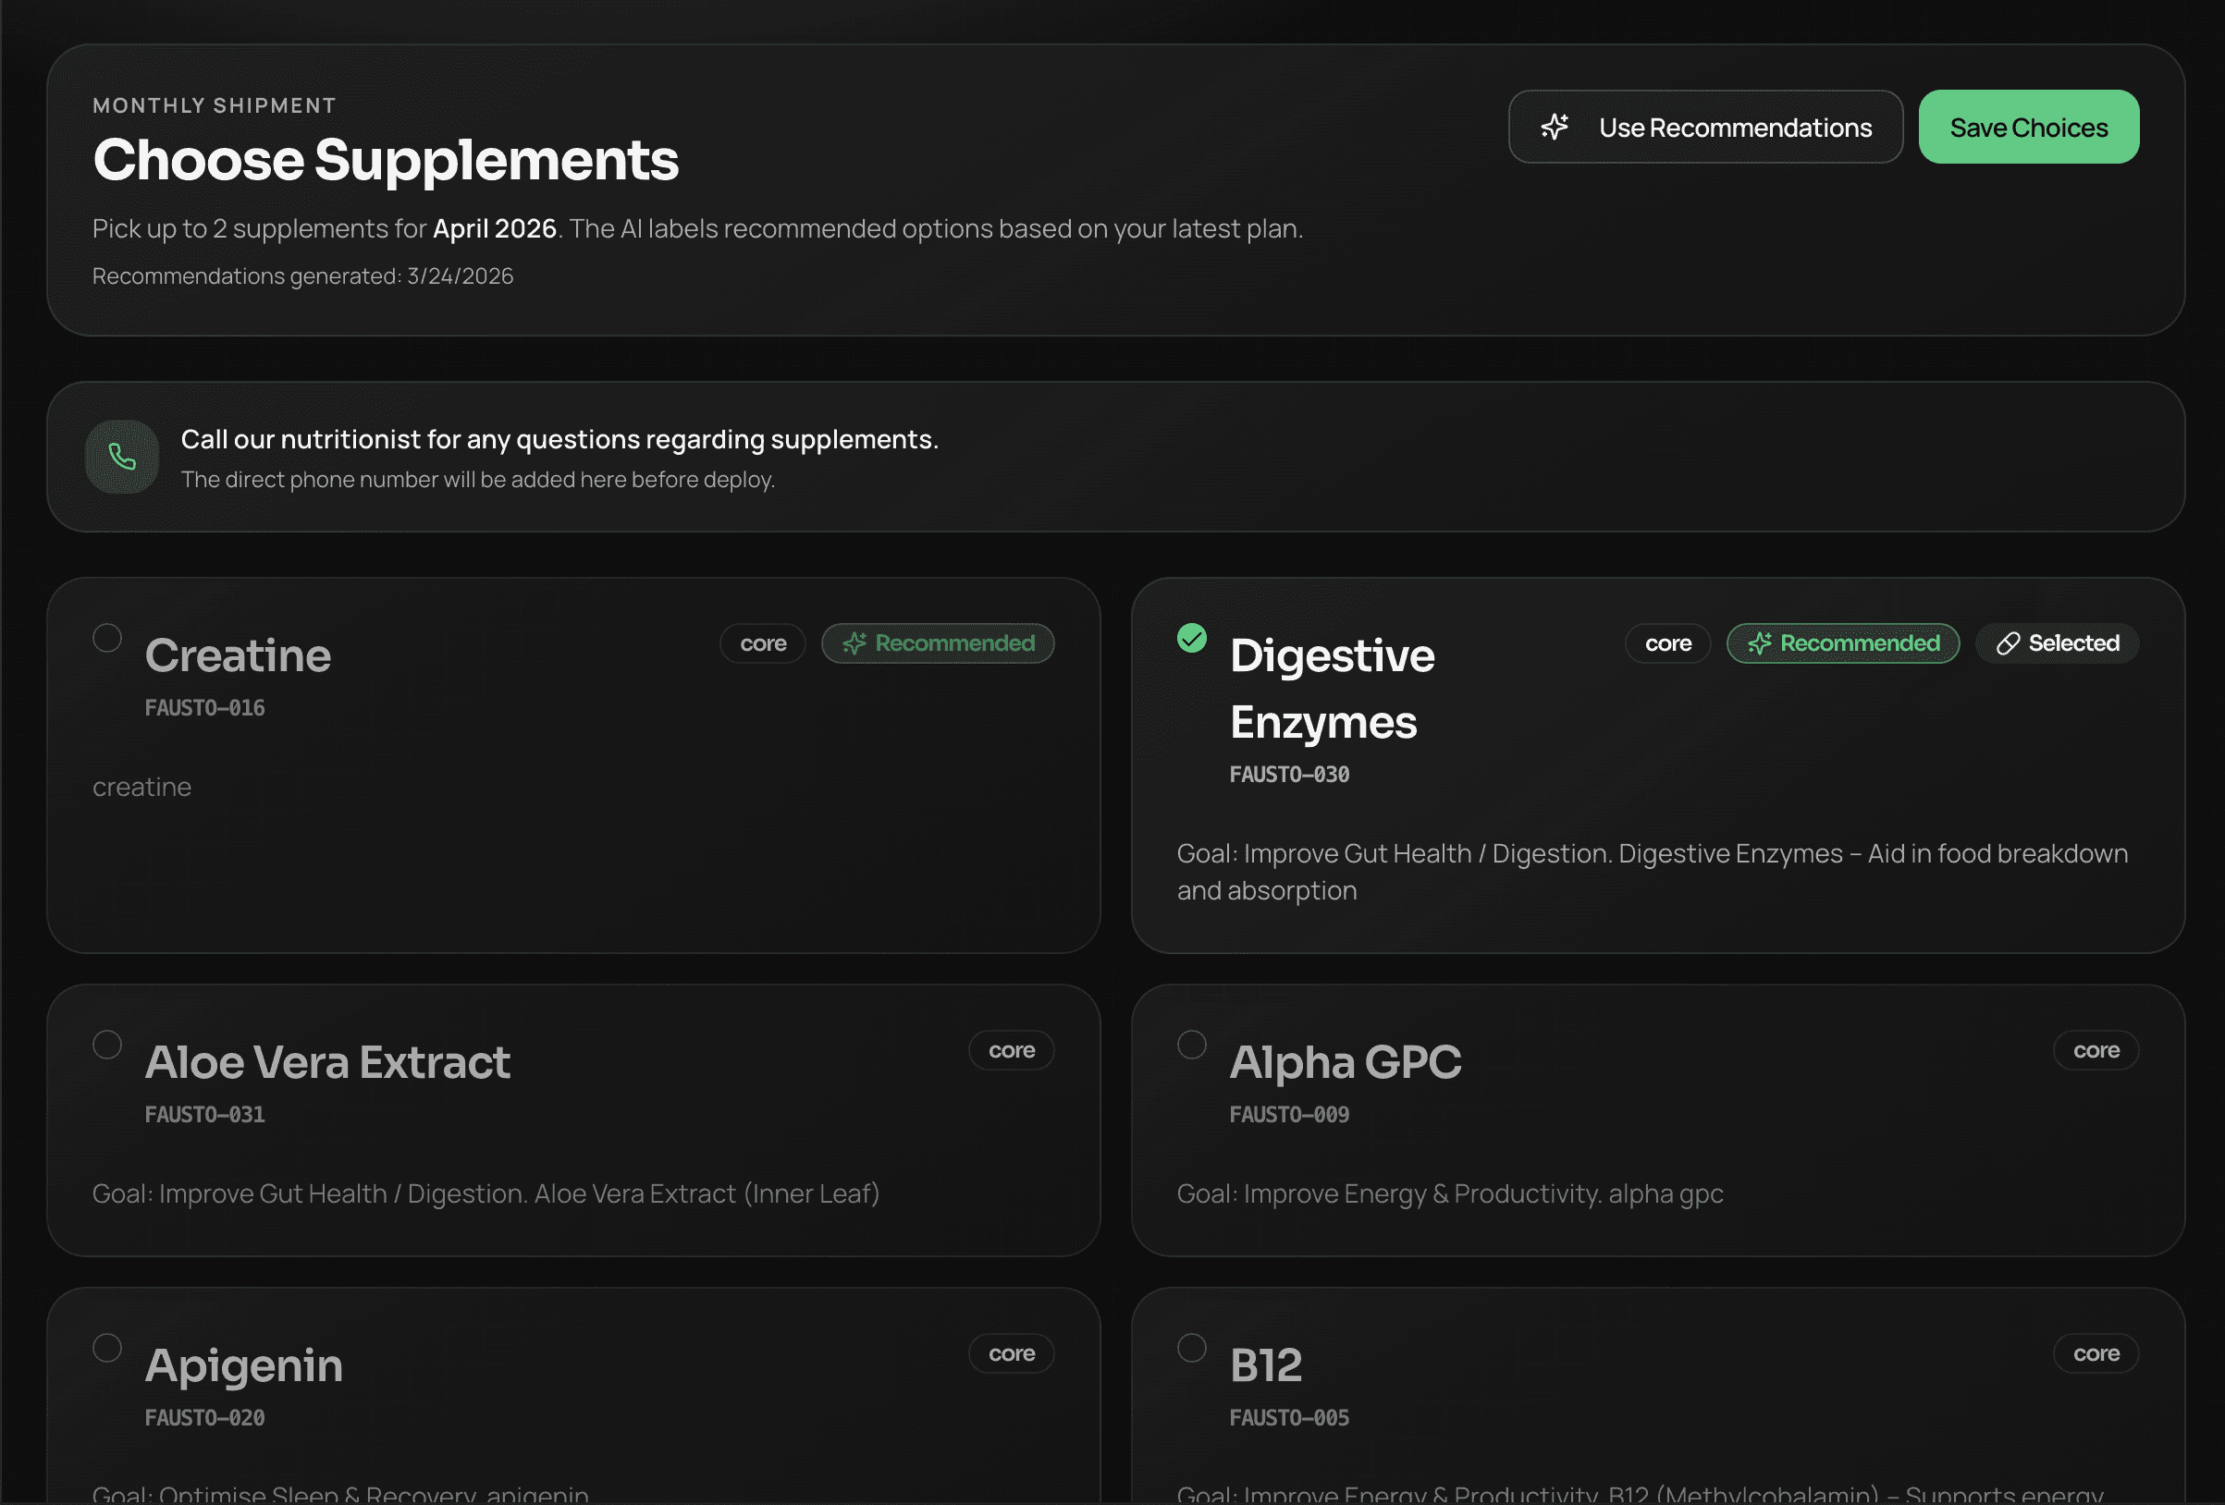Click sparkle icon on Digestive Enzymes Recommended badge
Image resolution: width=2225 pixels, height=1505 pixels.
1759,644
